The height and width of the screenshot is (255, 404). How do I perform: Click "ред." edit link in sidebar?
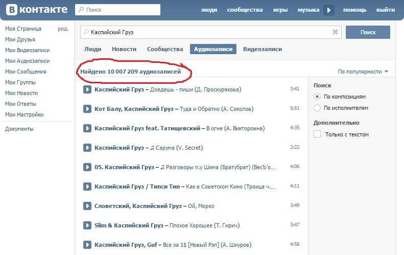pos(63,29)
